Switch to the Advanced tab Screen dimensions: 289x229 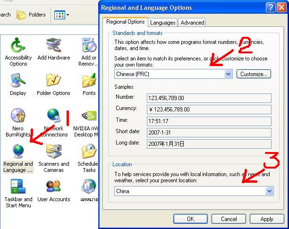click(x=192, y=23)
